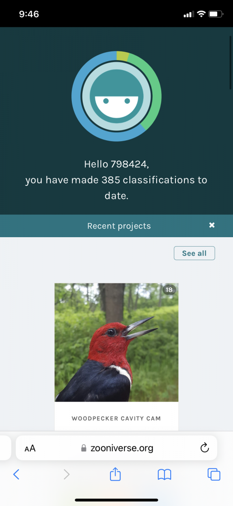Select the Recent projects header tab

tap(116, 226)
